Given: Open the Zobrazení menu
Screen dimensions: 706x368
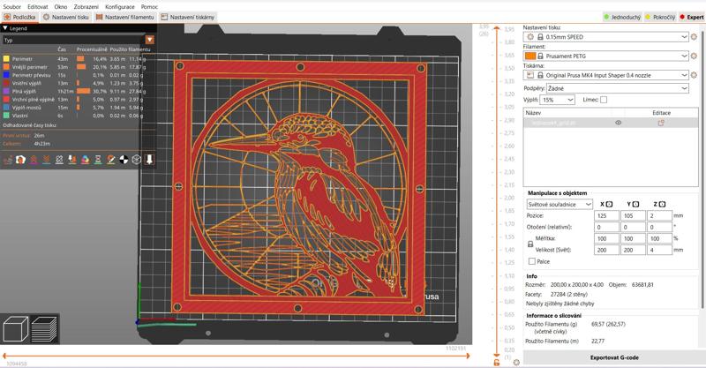Looking at the screenshot, I should pyautogui.click(x=86, y=7).
